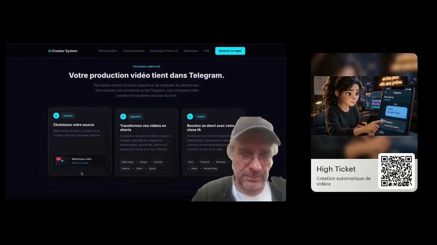437x245 pixels.
Task: Open the Fonctionnement nav item
Action: tap(134, 51)
